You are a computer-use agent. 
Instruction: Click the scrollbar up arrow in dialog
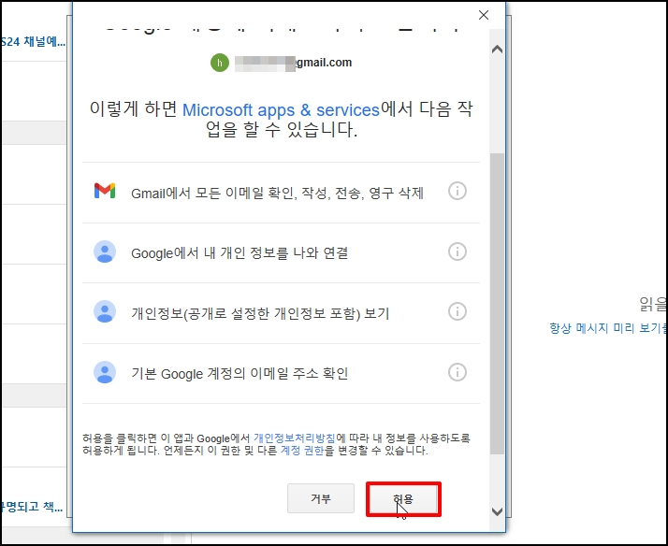(x=497, y=50)
